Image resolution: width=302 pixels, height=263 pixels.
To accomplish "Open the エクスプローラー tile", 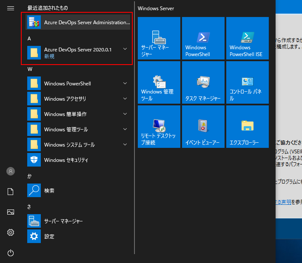I will (x=248, y=127).
